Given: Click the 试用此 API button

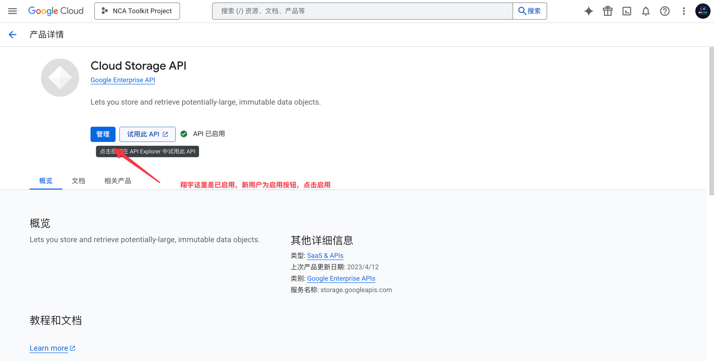Looking at the screenshot, I should [x=147, y=134].
